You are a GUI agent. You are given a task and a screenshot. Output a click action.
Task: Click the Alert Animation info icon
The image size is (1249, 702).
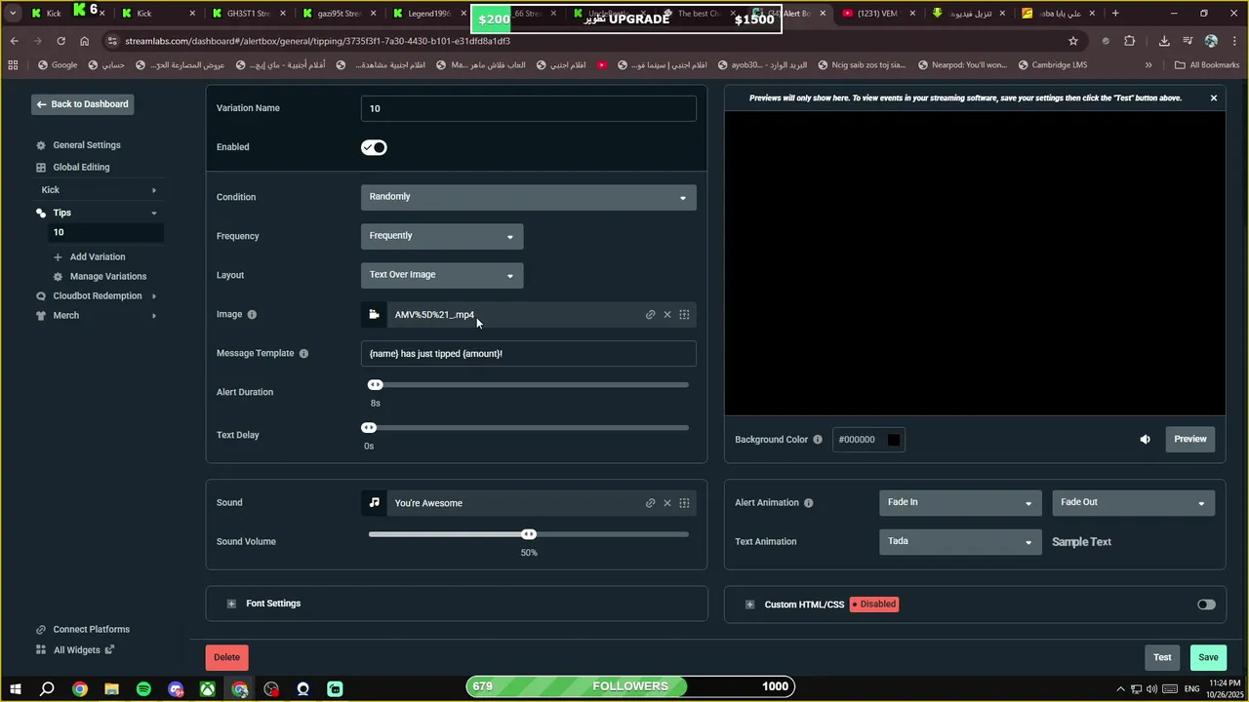point(808,503)
